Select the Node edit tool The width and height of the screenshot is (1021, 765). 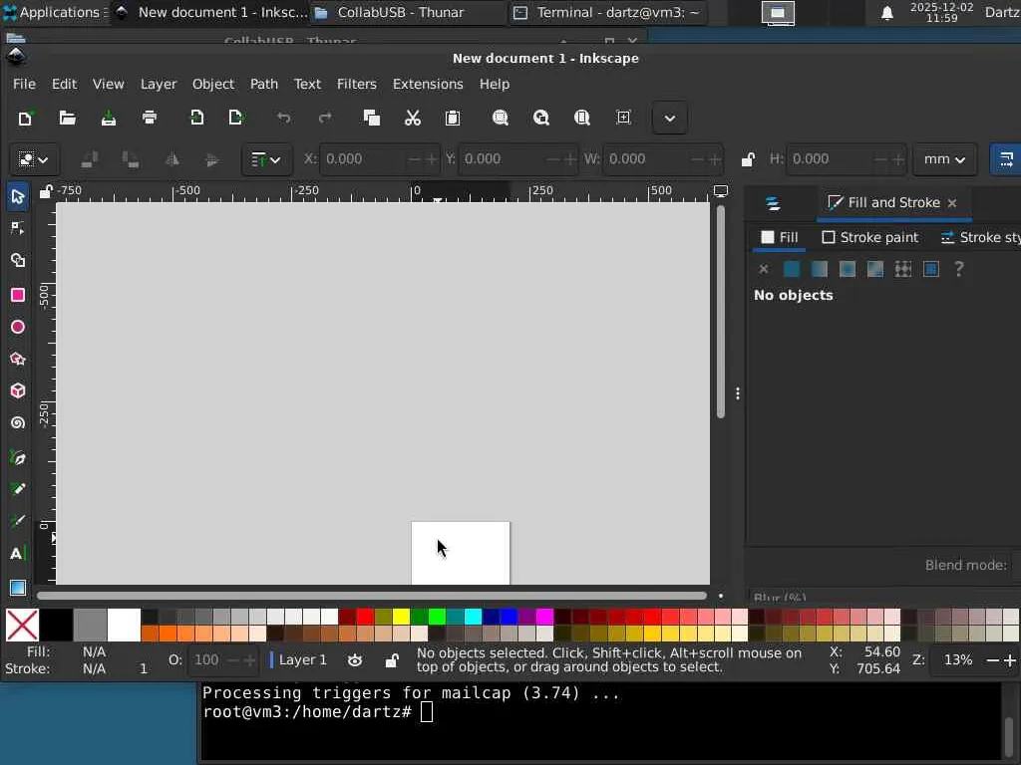(18, 228)
